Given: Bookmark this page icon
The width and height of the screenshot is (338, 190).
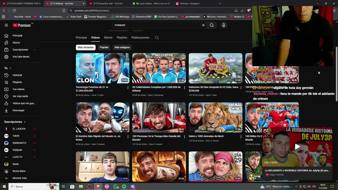Looking at the screenshot, I should point(64,11).
